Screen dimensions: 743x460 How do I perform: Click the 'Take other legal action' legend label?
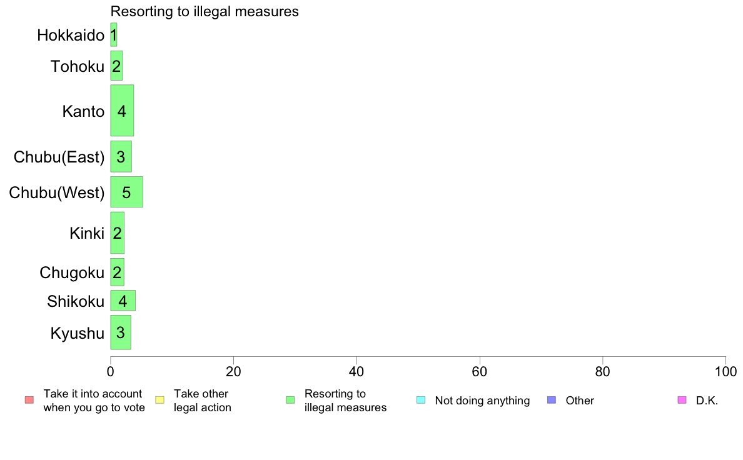203,401
